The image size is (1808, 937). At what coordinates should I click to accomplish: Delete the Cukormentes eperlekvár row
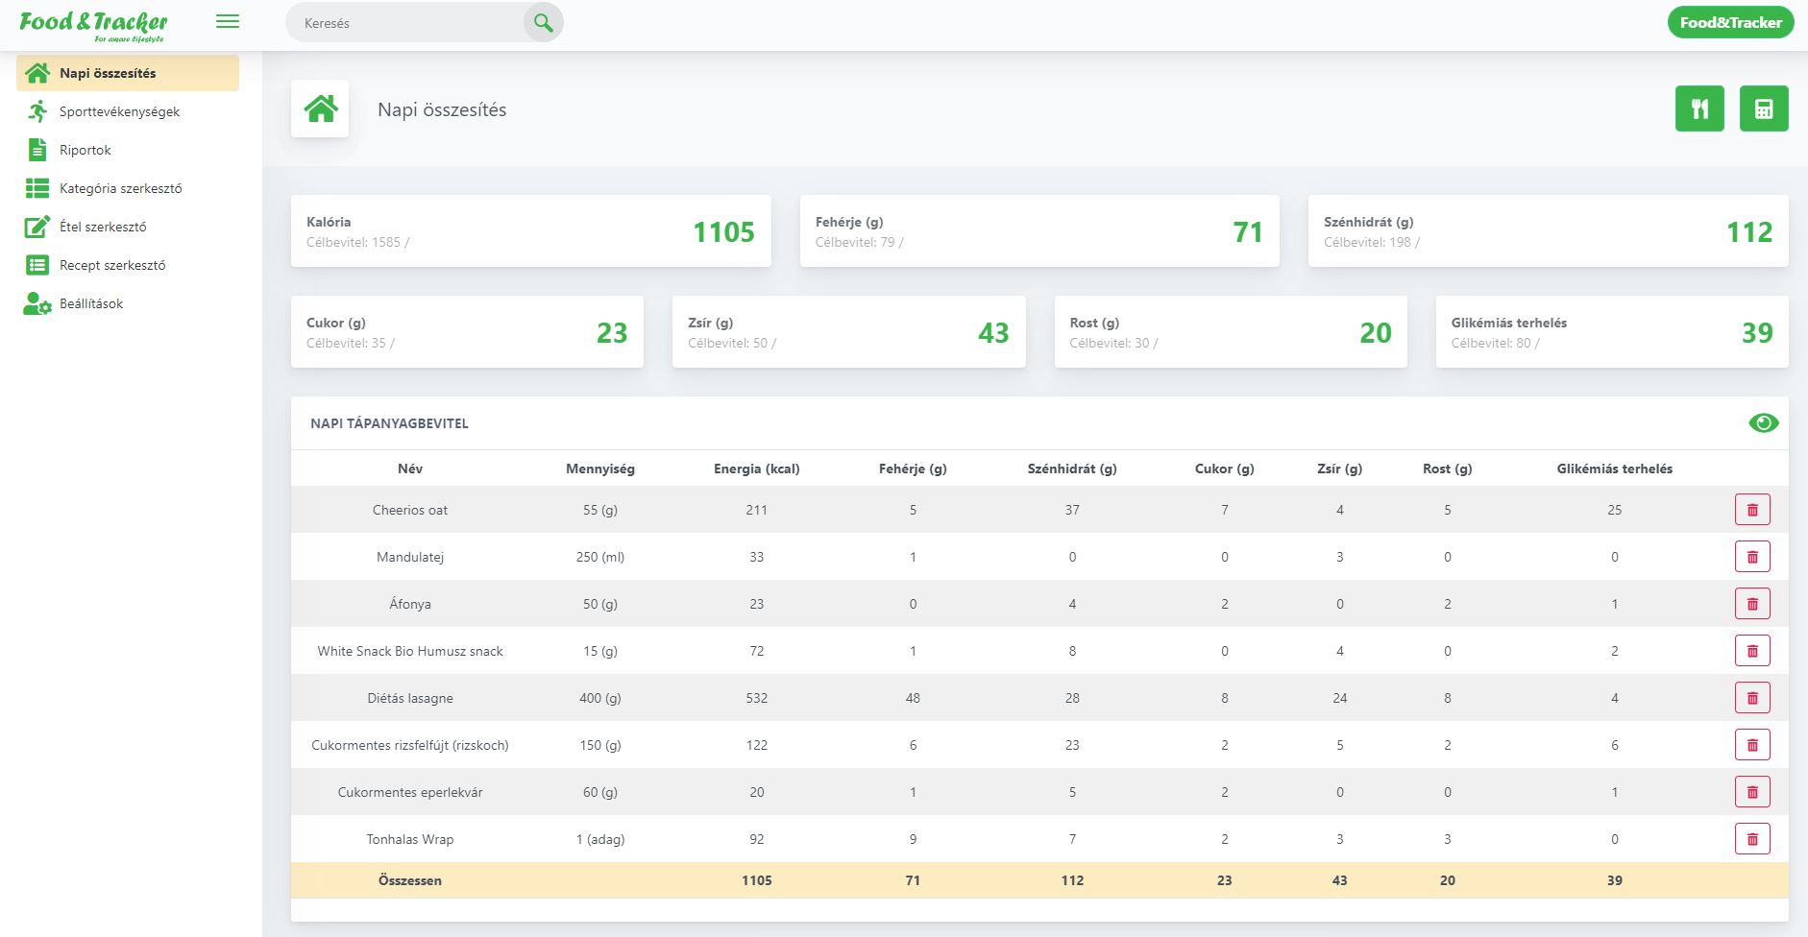[x=1752, y=792]
